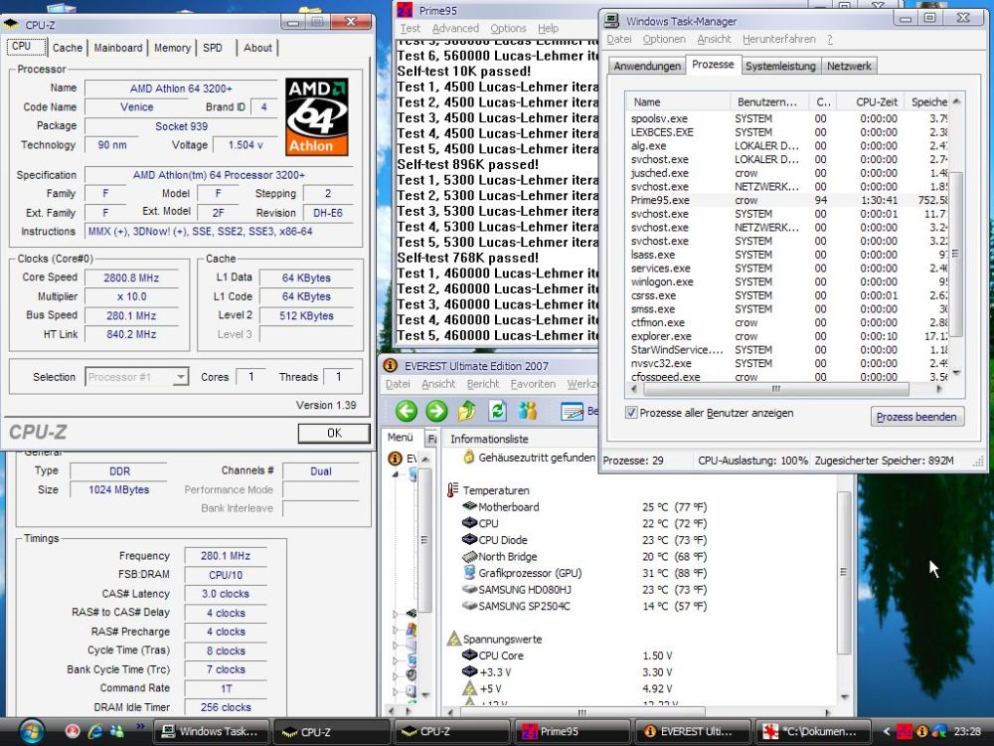Click the North Bridge chip icon
The height and width of the screenshot is (746, 994).
(x=469, y=556)
